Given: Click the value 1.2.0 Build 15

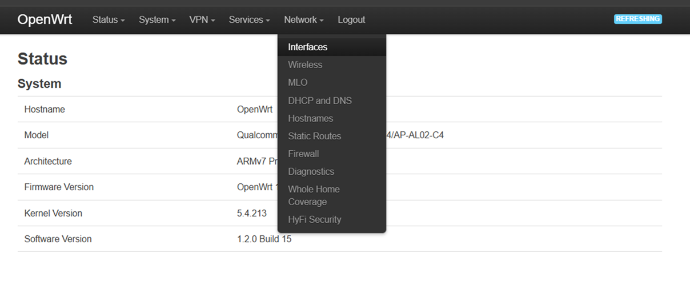Looking at the screenshot, I should click(264, 239).
